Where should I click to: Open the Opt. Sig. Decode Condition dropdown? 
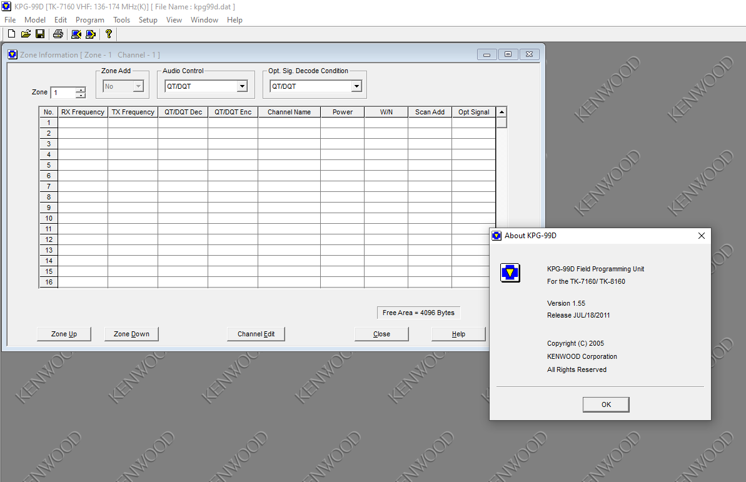pos(356,86)
